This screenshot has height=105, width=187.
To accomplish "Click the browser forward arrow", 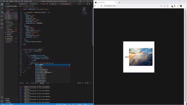I will click(98, 6).
